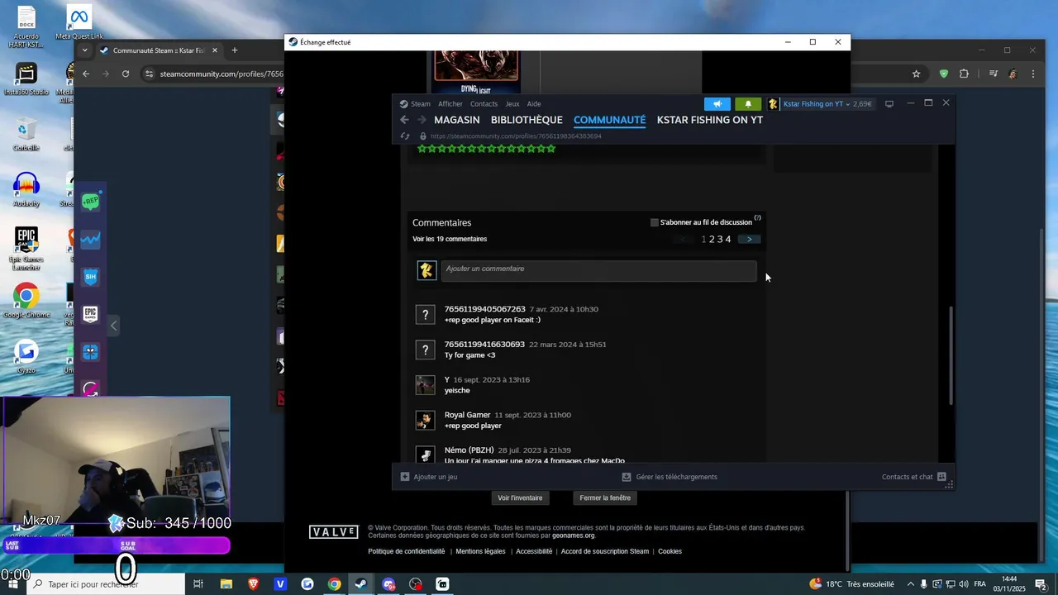Bookmark page with Chrome star icon

[916, 74]
